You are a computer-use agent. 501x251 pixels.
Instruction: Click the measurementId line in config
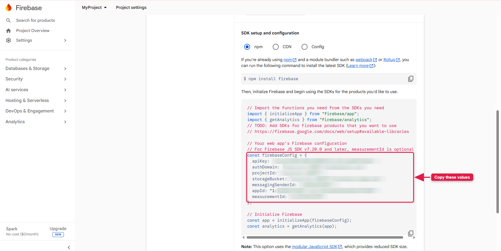tap(290, 197)
